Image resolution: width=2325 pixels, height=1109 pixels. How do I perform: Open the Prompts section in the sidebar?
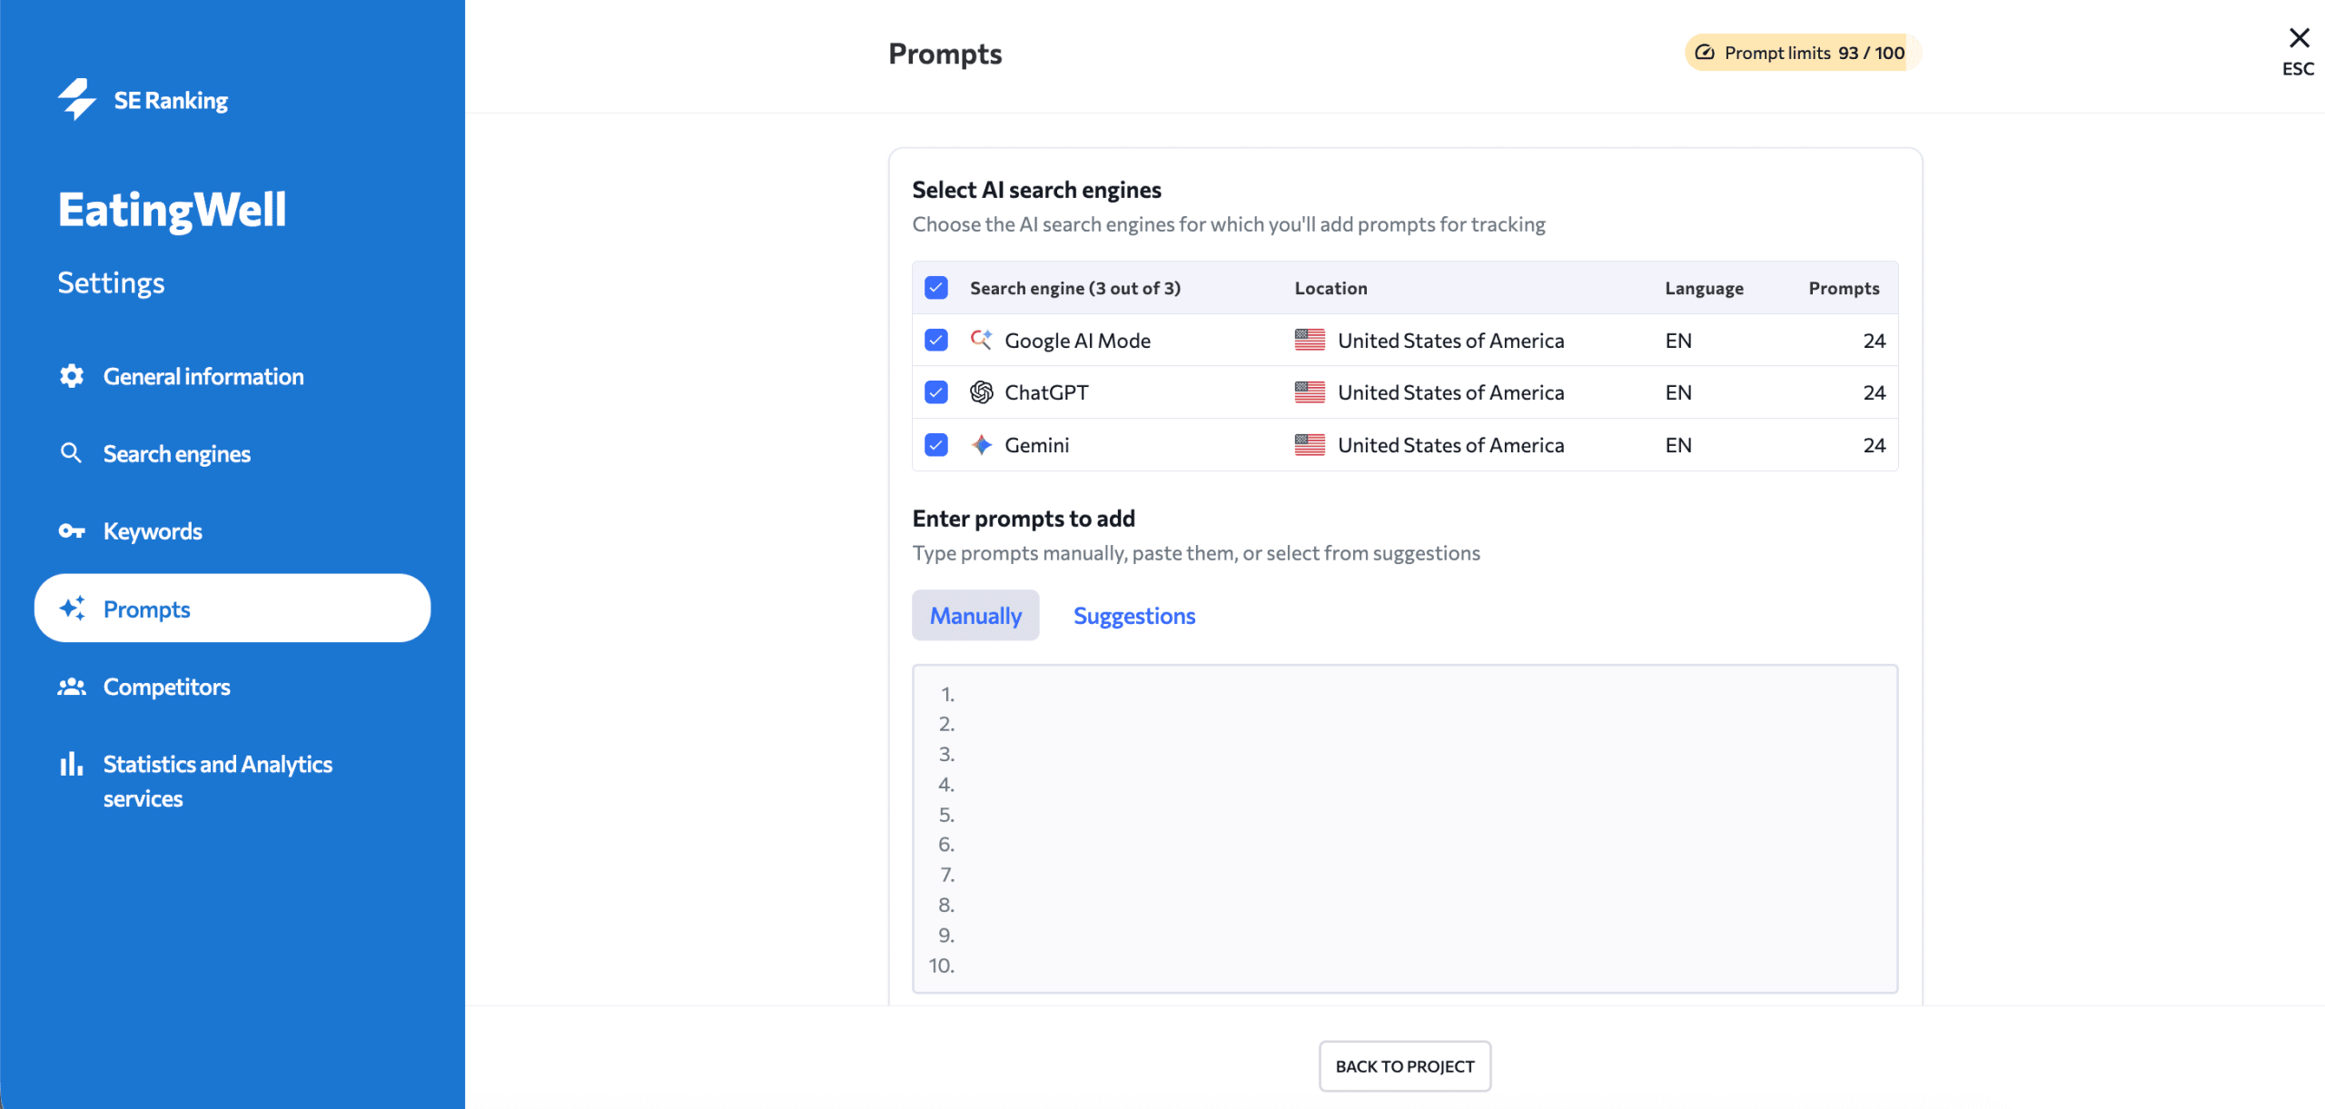146,609
